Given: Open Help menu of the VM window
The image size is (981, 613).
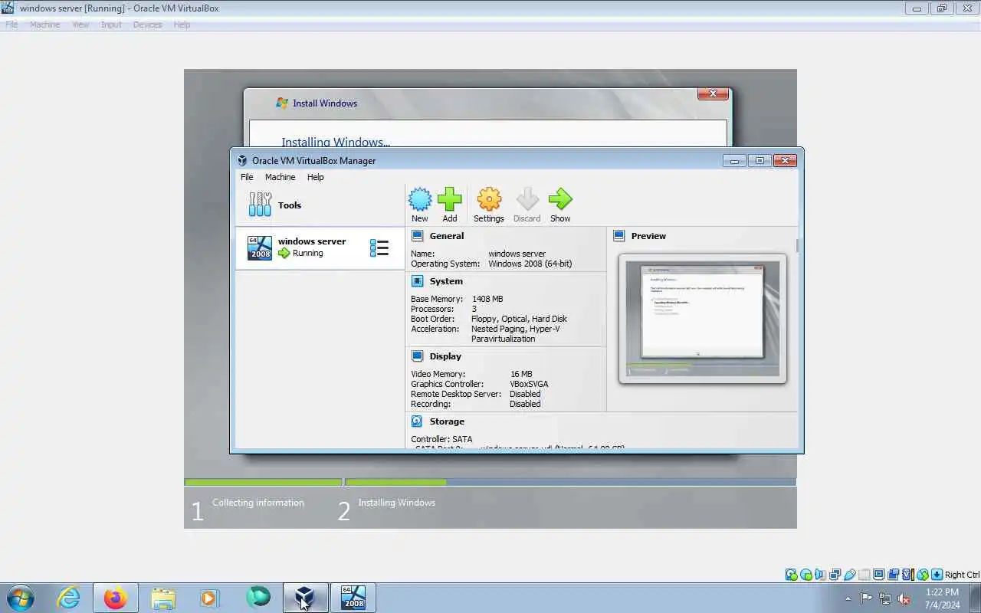Looking at the screenshot, I should 182,25.
